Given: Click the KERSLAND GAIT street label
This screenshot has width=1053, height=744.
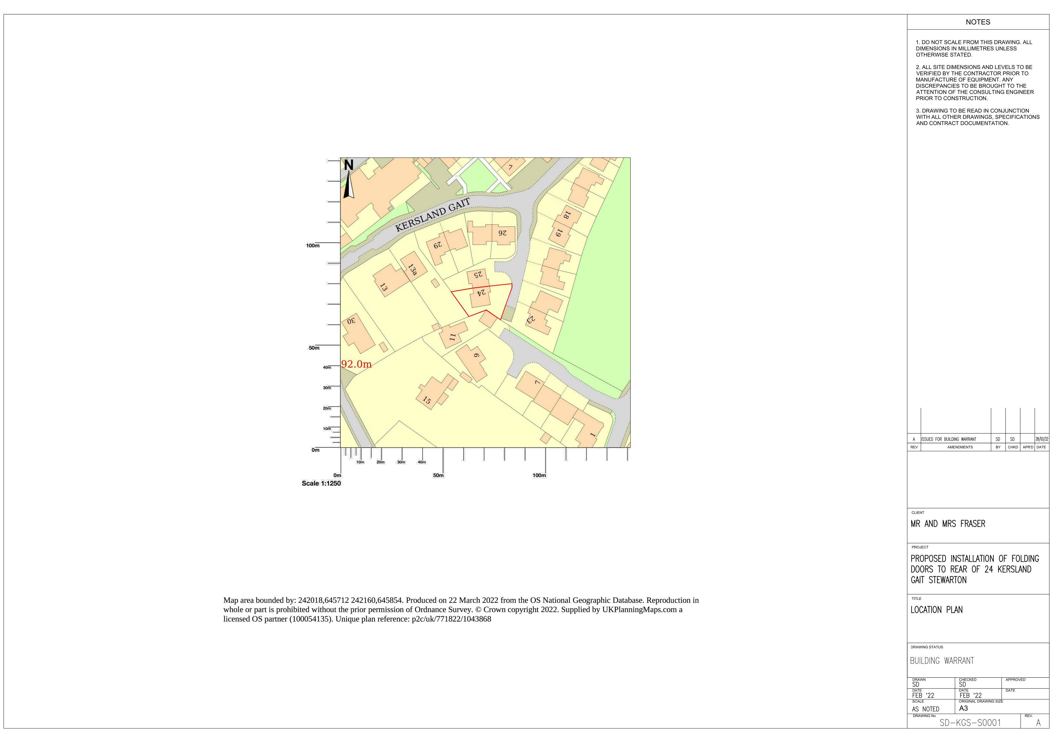Looking at the screenshot, I should (433, 215).
